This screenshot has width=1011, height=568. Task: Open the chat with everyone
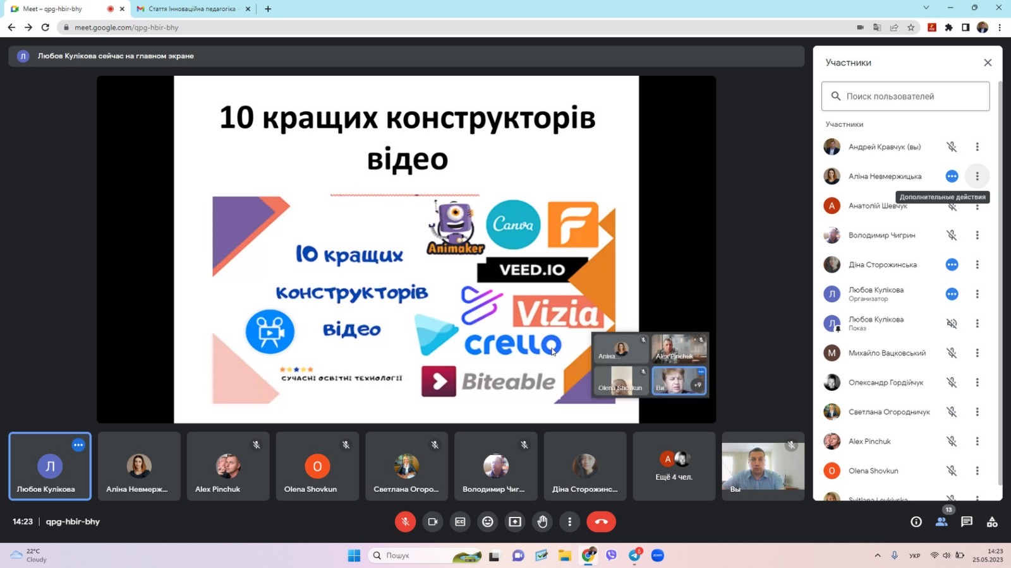(x=967, y=522)
